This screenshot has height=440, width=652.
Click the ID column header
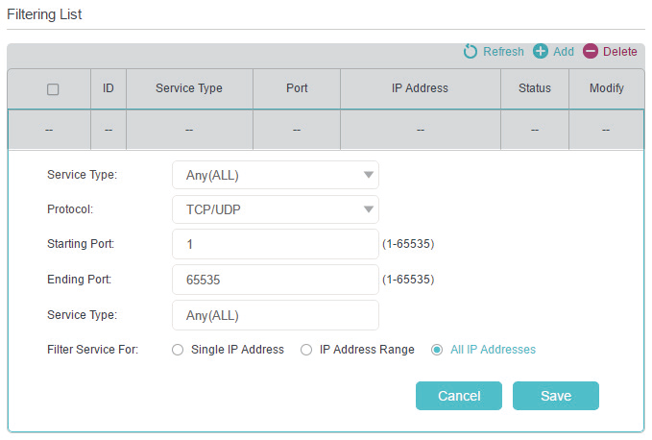pos(109,88)
